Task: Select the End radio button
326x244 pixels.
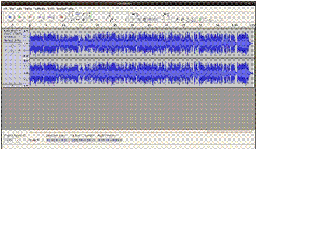Action: click(x=73, y=135)
